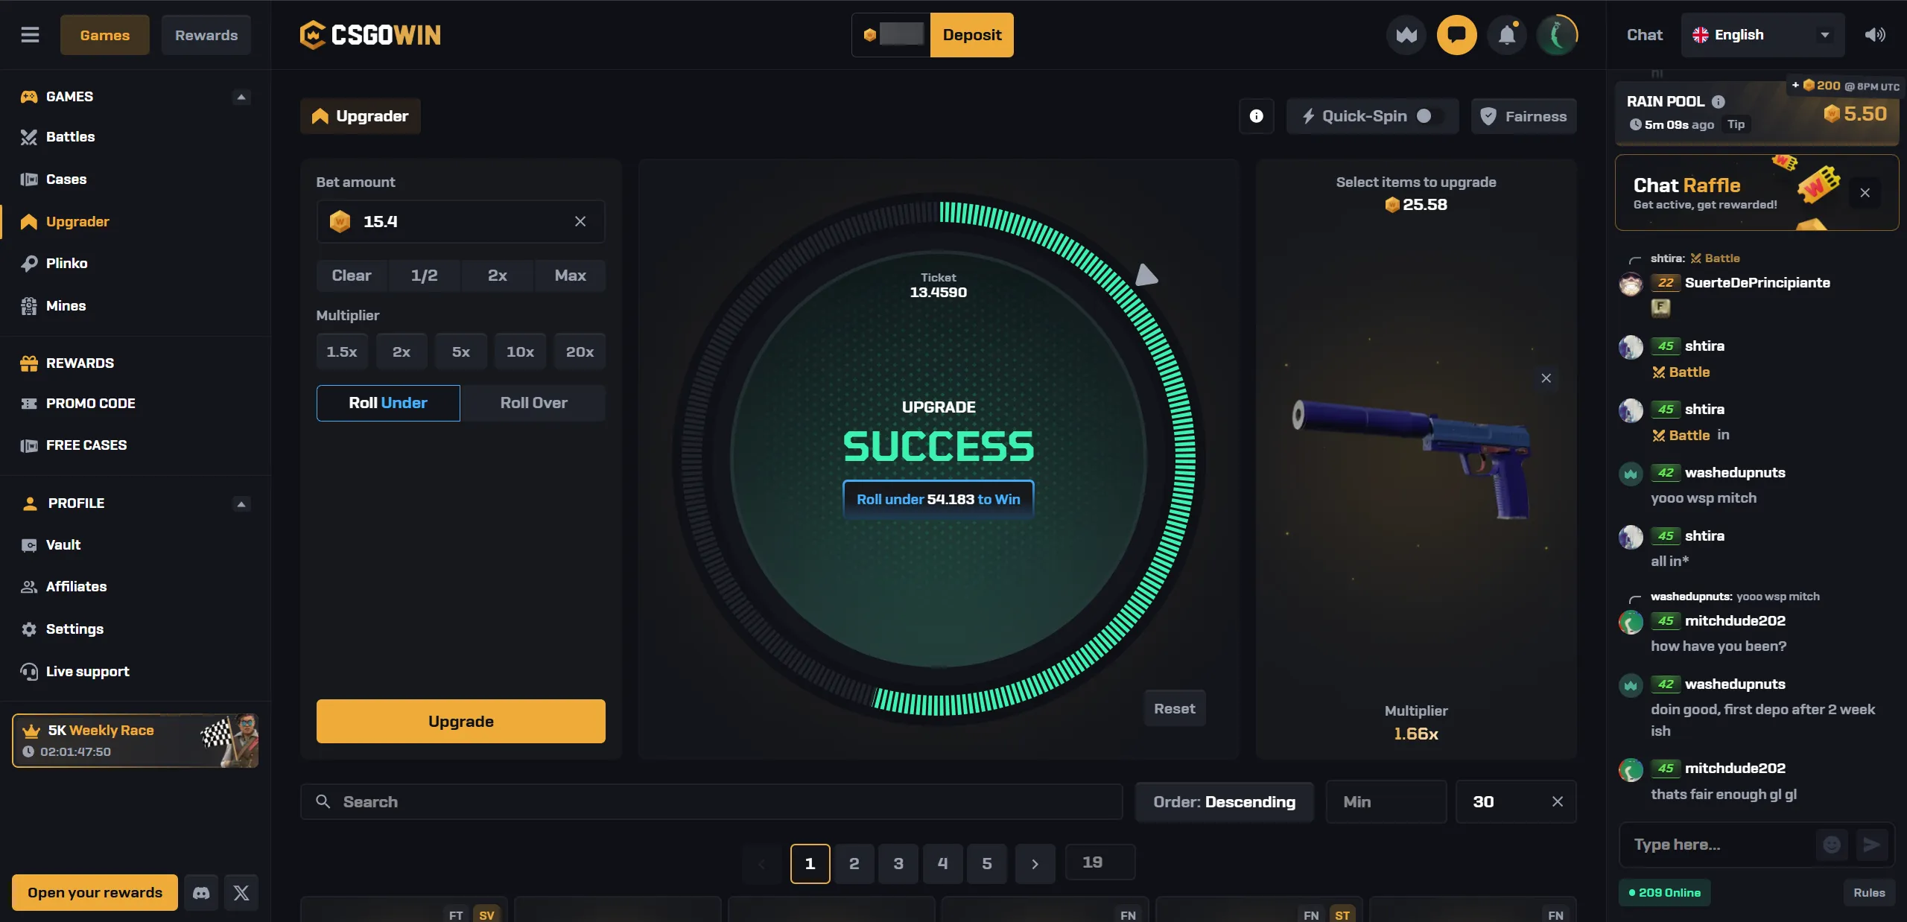Toggle the orange chat bubble icon
Image resolution: width=1907 pixels, height=922 pixels.
pos(1456,35)
